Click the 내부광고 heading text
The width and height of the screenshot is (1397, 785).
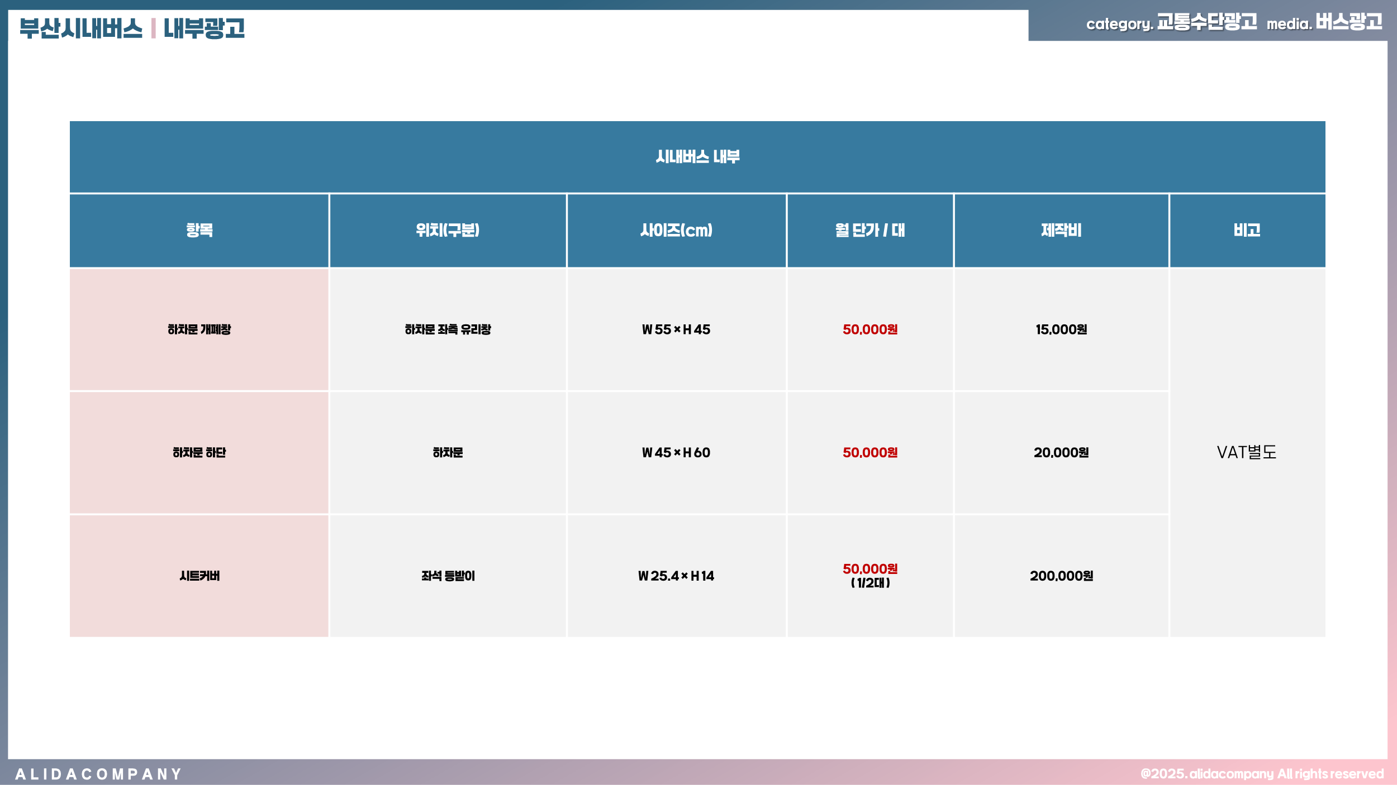[x=204, y=28]
